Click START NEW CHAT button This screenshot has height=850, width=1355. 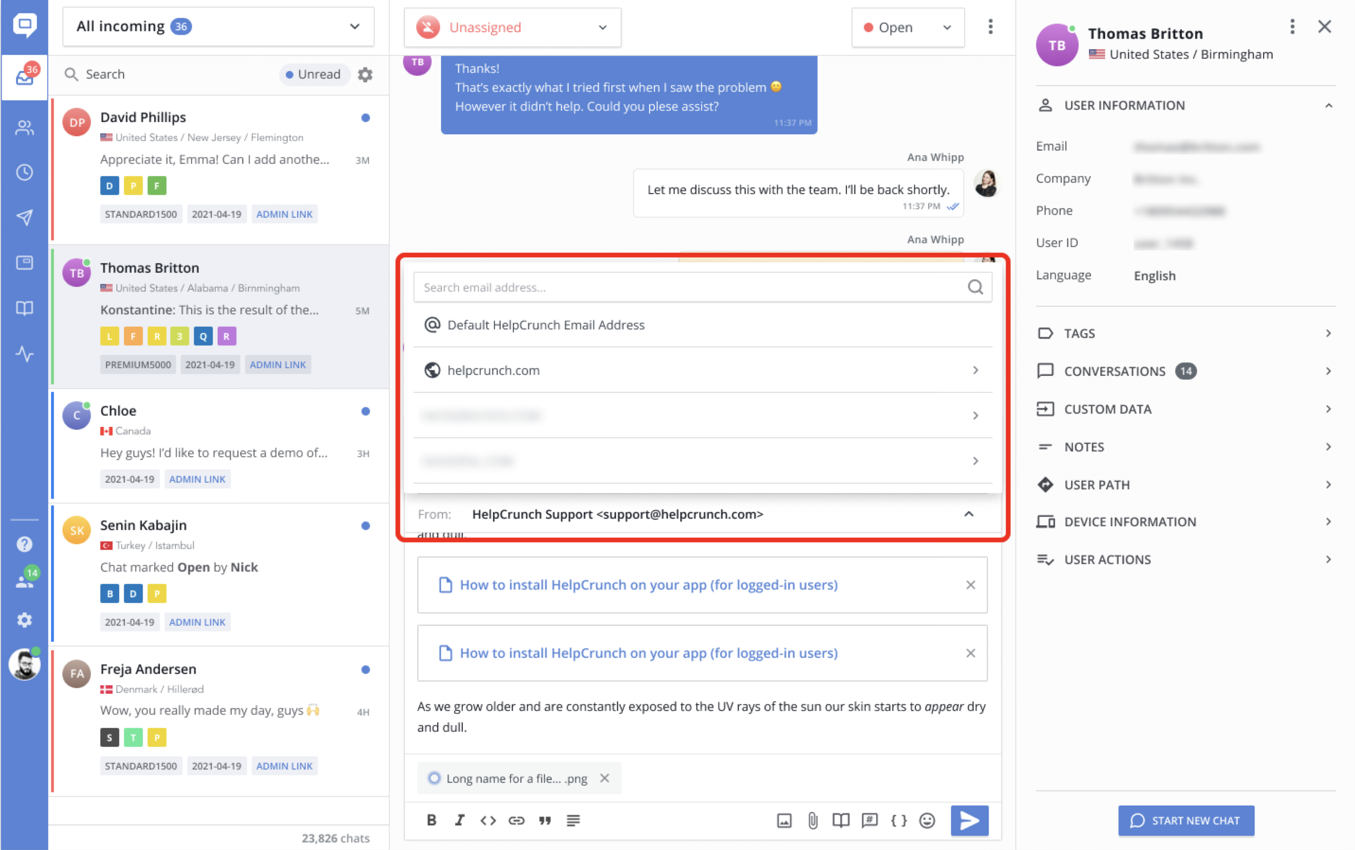1186,820
